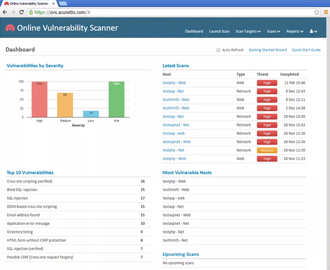This screenshot has width=330, height=270.
Task: Select Email address found row
Action: coord(78,215)
